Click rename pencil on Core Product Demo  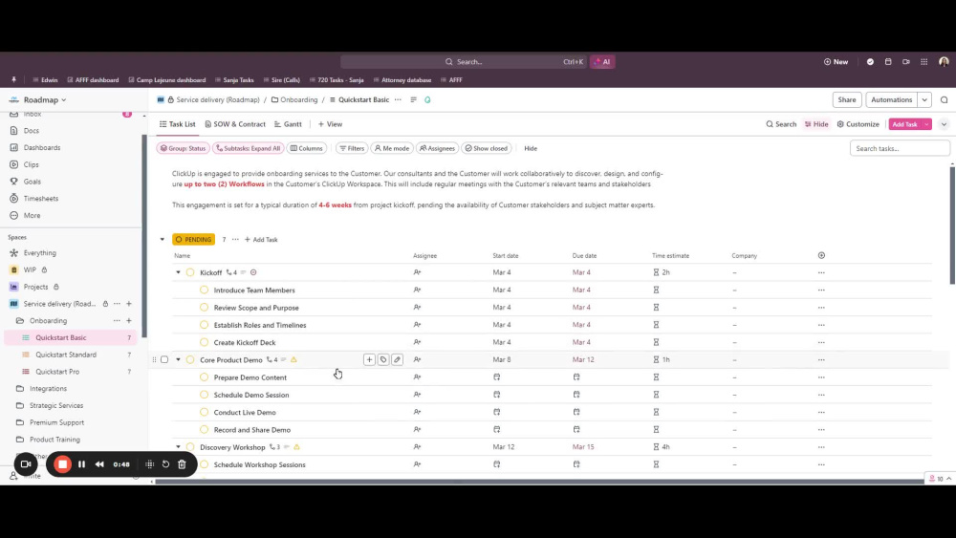(397, 359)
